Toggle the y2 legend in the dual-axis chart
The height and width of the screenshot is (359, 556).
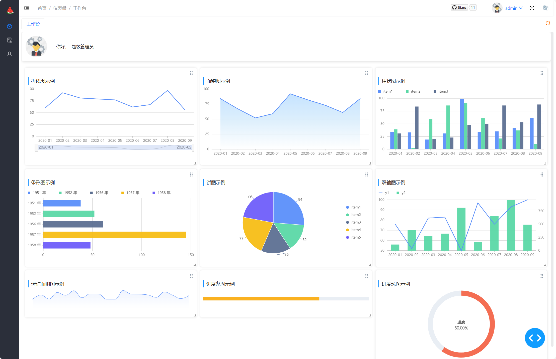[401, 193]
